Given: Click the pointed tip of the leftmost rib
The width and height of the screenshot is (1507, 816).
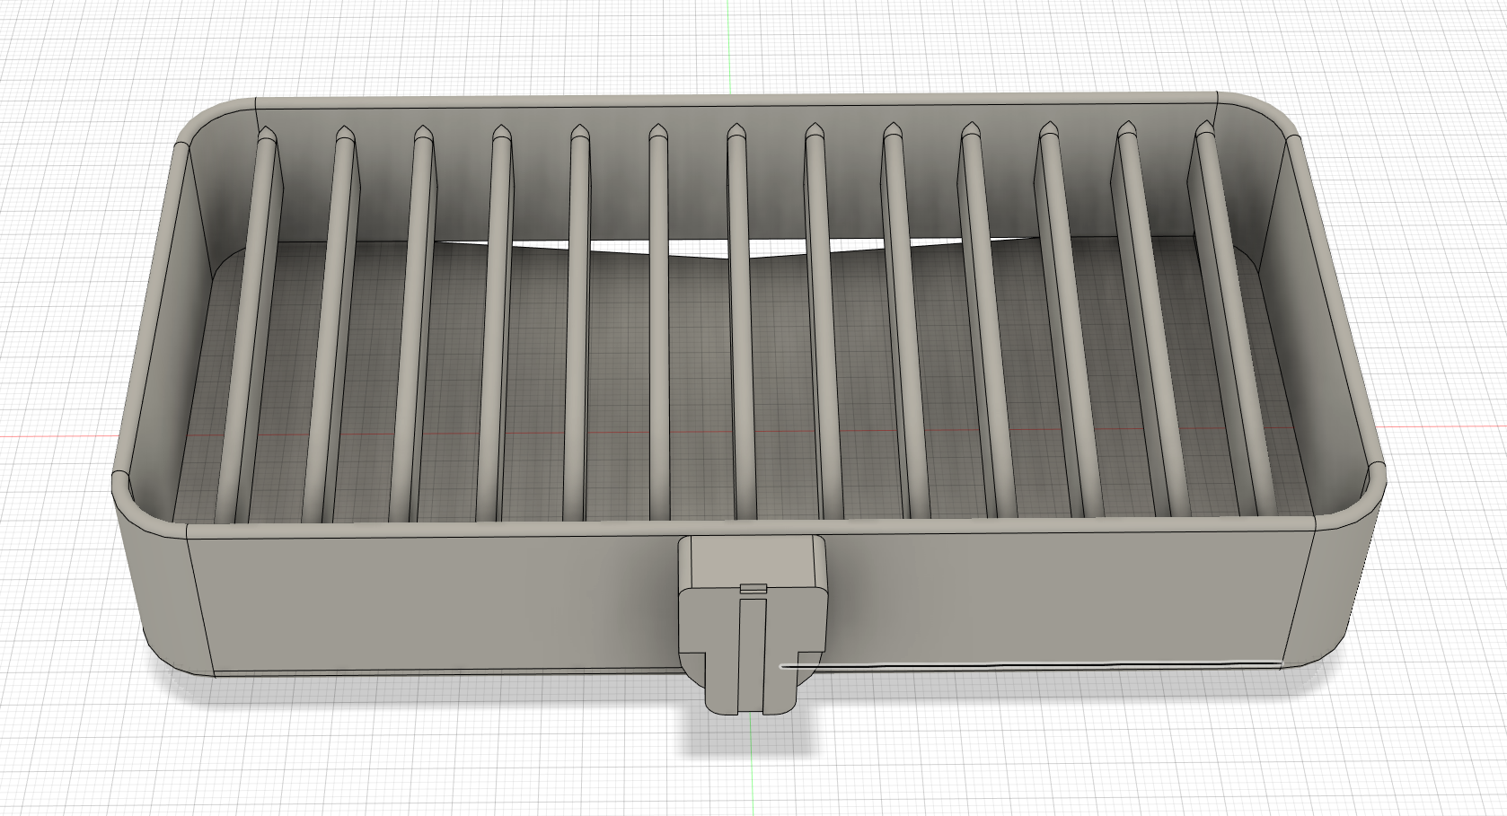Looking at the screenshot, I should pyautogui.click(x=266, y=136).
